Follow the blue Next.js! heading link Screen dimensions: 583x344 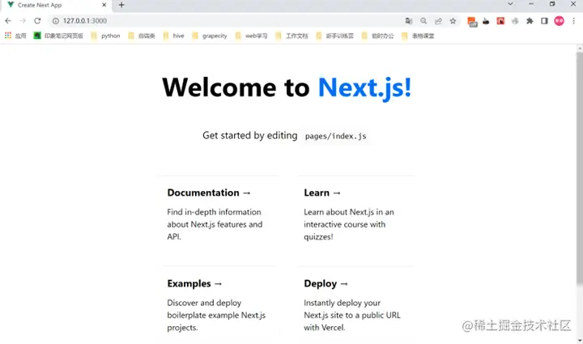(364, 87)
